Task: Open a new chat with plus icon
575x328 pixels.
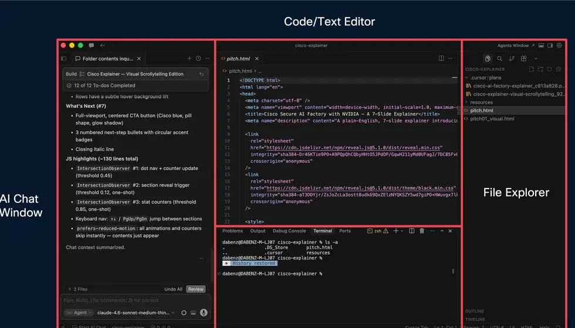Action: click(x=189, y=58)
